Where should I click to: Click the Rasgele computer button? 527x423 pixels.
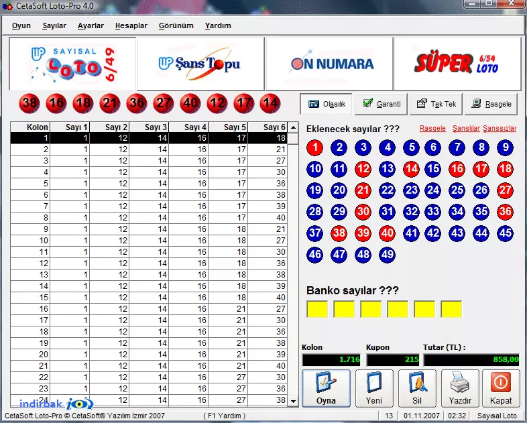(491, 104)
